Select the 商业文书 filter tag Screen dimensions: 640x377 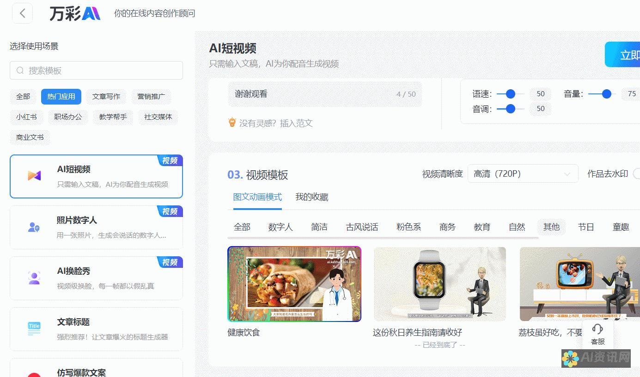click(x=30, y=137)
